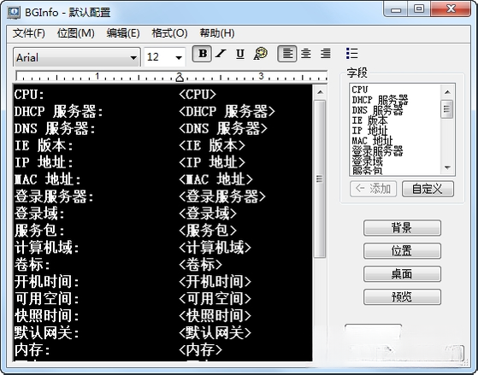This screenshot has width=478, height=375.
Task: Toggle italic text formatting
Action: pos(221,54)
